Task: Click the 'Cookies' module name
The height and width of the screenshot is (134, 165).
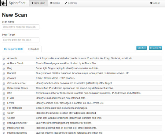Action: pyautogui.click(x=12, y=78)
